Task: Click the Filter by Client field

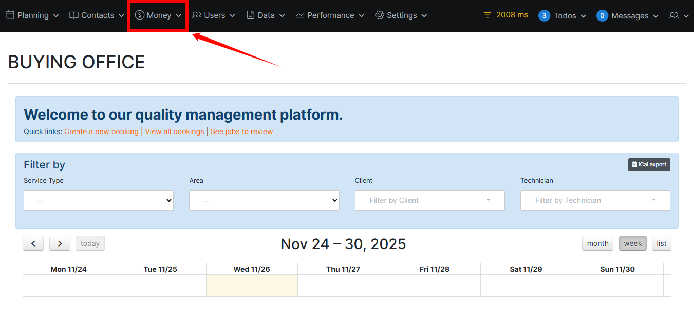Action: click(x=429, y=200)
